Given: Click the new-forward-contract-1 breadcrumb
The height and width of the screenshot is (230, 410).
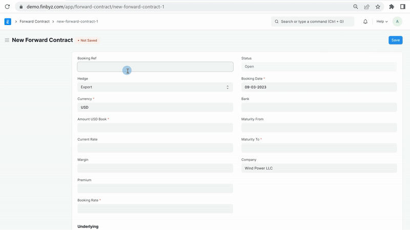Looking at the screenshot, I should 77,21.
